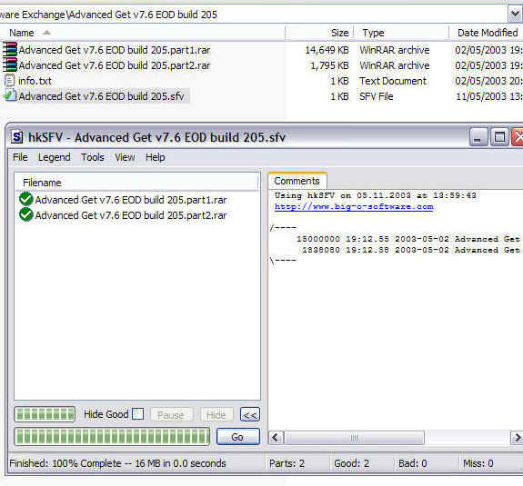Click the Filename column header in hkSFV

click(136, 183)
